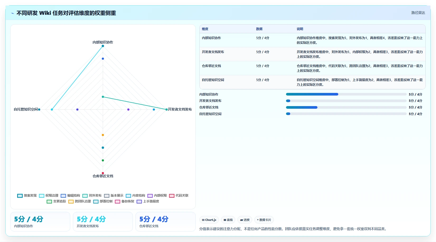Toggle the 部署控制 legend series
This screenshot has width=436, height=242.
103,201
